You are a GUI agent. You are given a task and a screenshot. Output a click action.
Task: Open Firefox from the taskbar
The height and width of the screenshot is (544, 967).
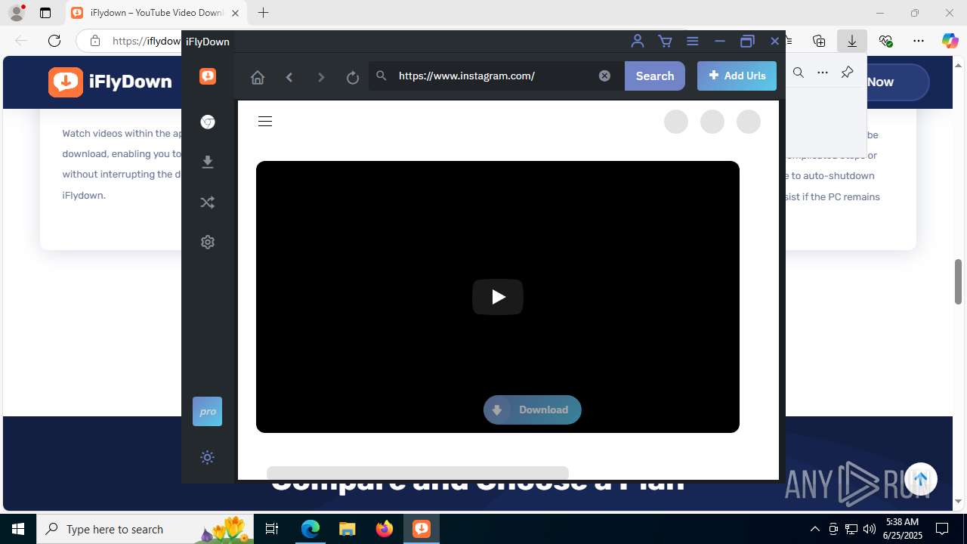pyautogui.click(x=384, y=529)
